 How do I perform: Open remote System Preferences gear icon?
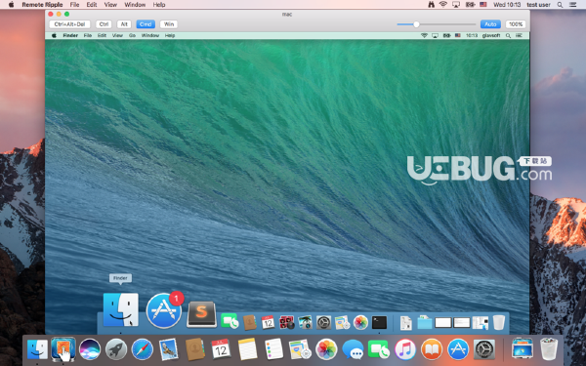[323, 322]
